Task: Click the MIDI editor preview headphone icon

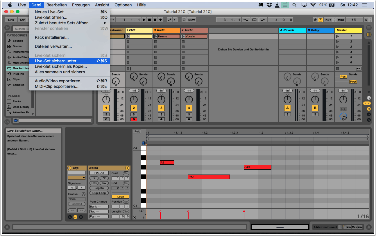Action: point(144,143)
